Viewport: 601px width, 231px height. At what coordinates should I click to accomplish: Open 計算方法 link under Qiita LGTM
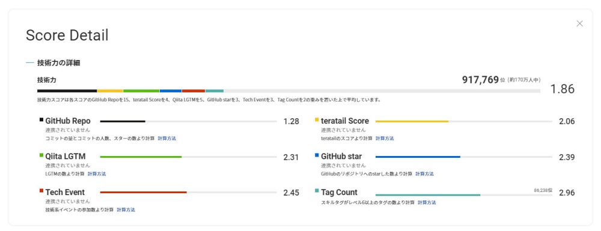[97, 174]
